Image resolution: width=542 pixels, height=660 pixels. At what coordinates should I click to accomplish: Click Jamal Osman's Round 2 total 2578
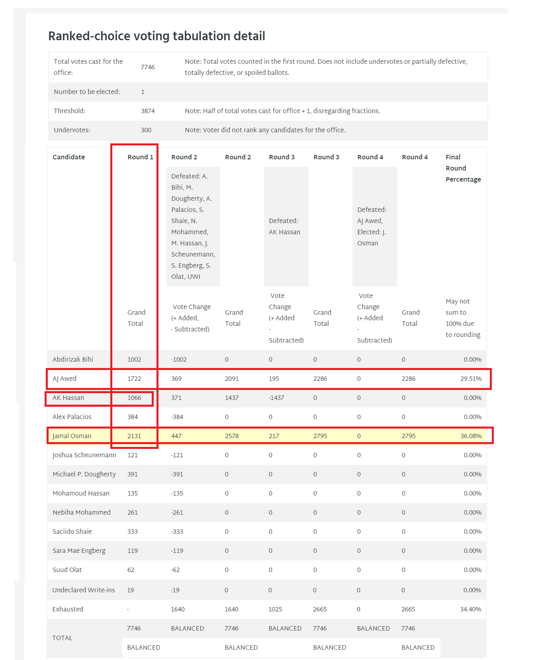232,436
